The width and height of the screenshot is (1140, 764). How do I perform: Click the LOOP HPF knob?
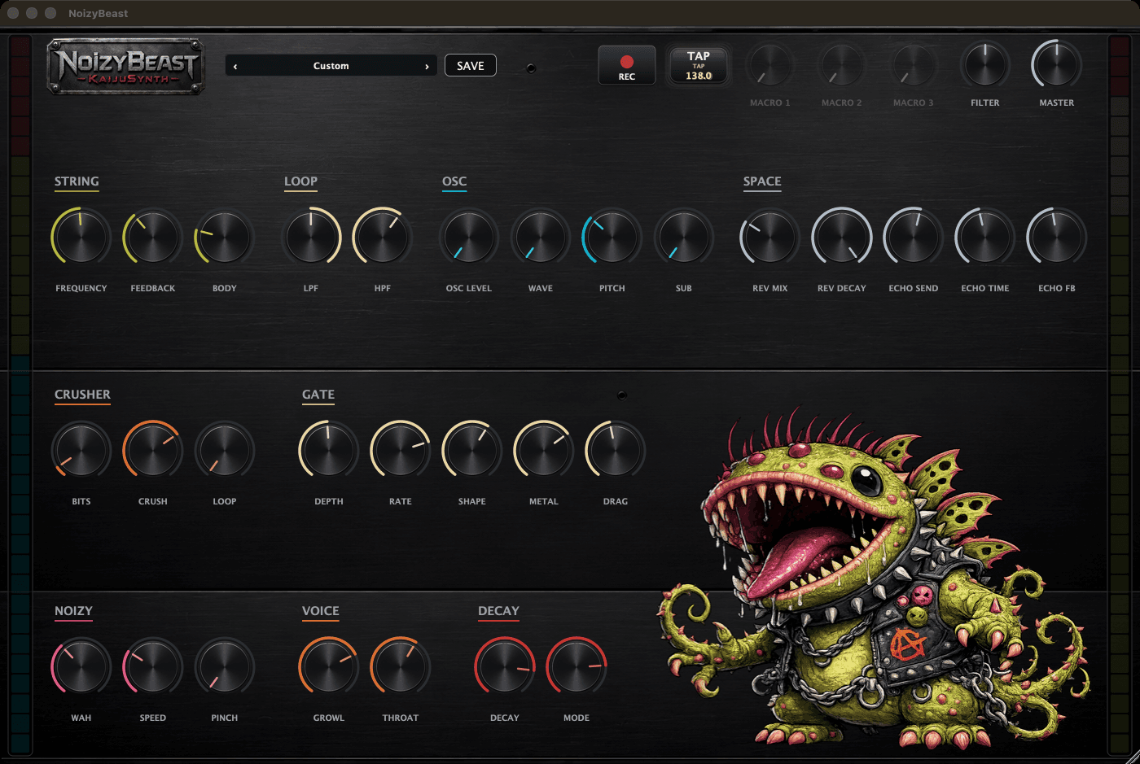tap(383, 238)
